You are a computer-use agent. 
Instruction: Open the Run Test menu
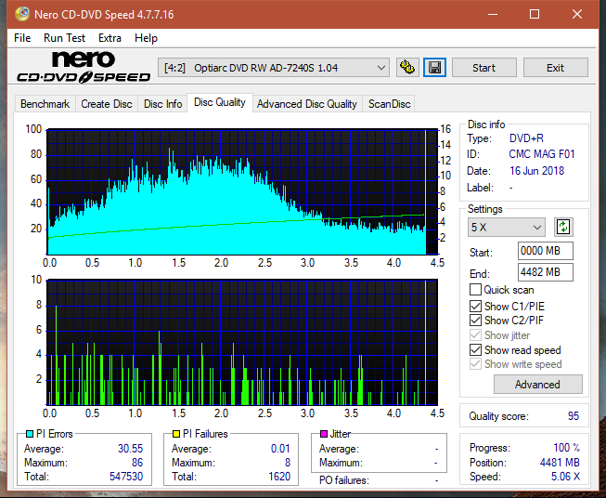click(x=64, y=38)
